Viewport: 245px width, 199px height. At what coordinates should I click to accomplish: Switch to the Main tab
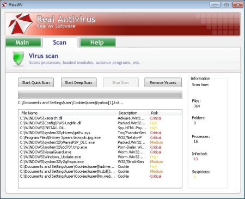pyautogui.click(x=23, y=43)
